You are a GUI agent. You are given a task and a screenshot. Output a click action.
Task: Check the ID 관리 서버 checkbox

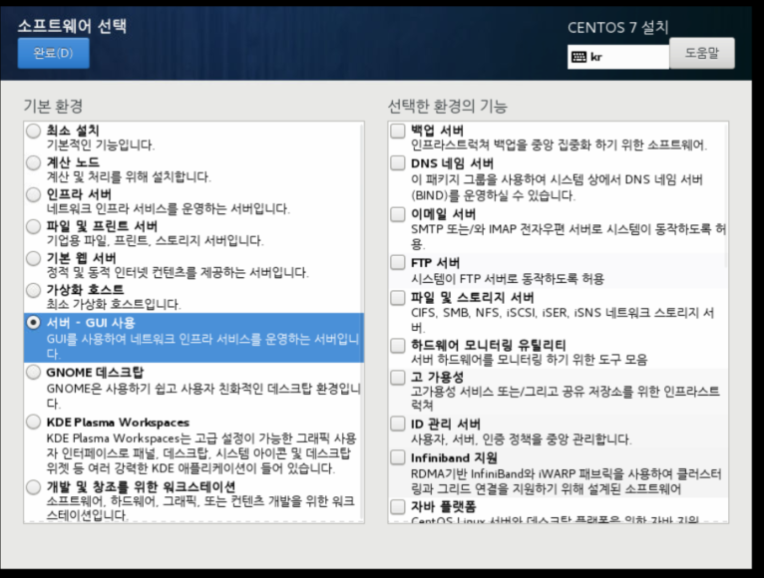coord(398,425)
